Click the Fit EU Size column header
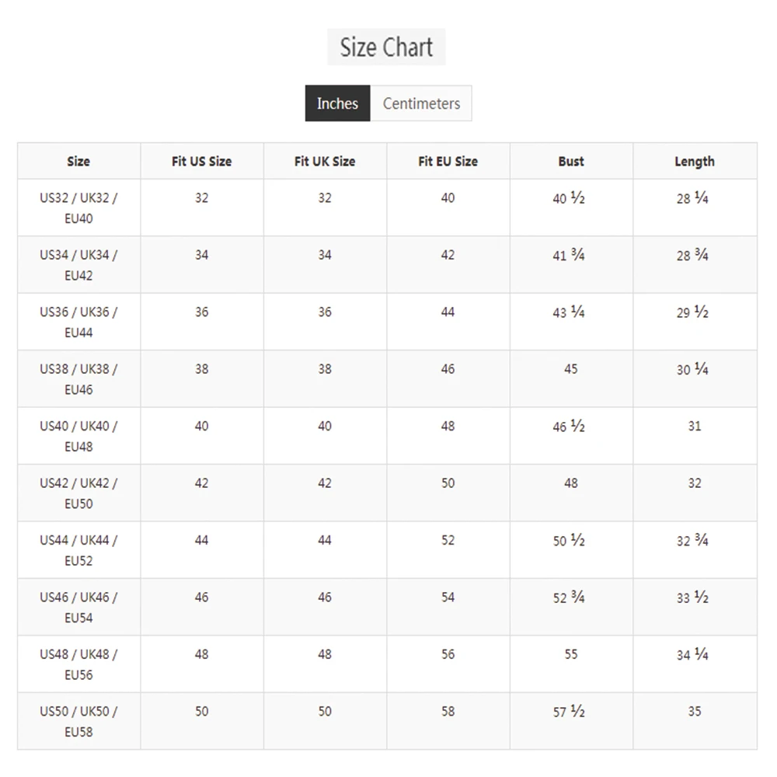This screenshot has height=777, width=777. (x=448, y=161)
